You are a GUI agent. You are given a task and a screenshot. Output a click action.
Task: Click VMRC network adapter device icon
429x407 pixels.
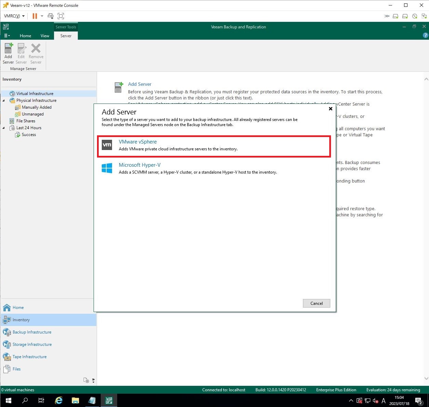(x=424, y=16)
